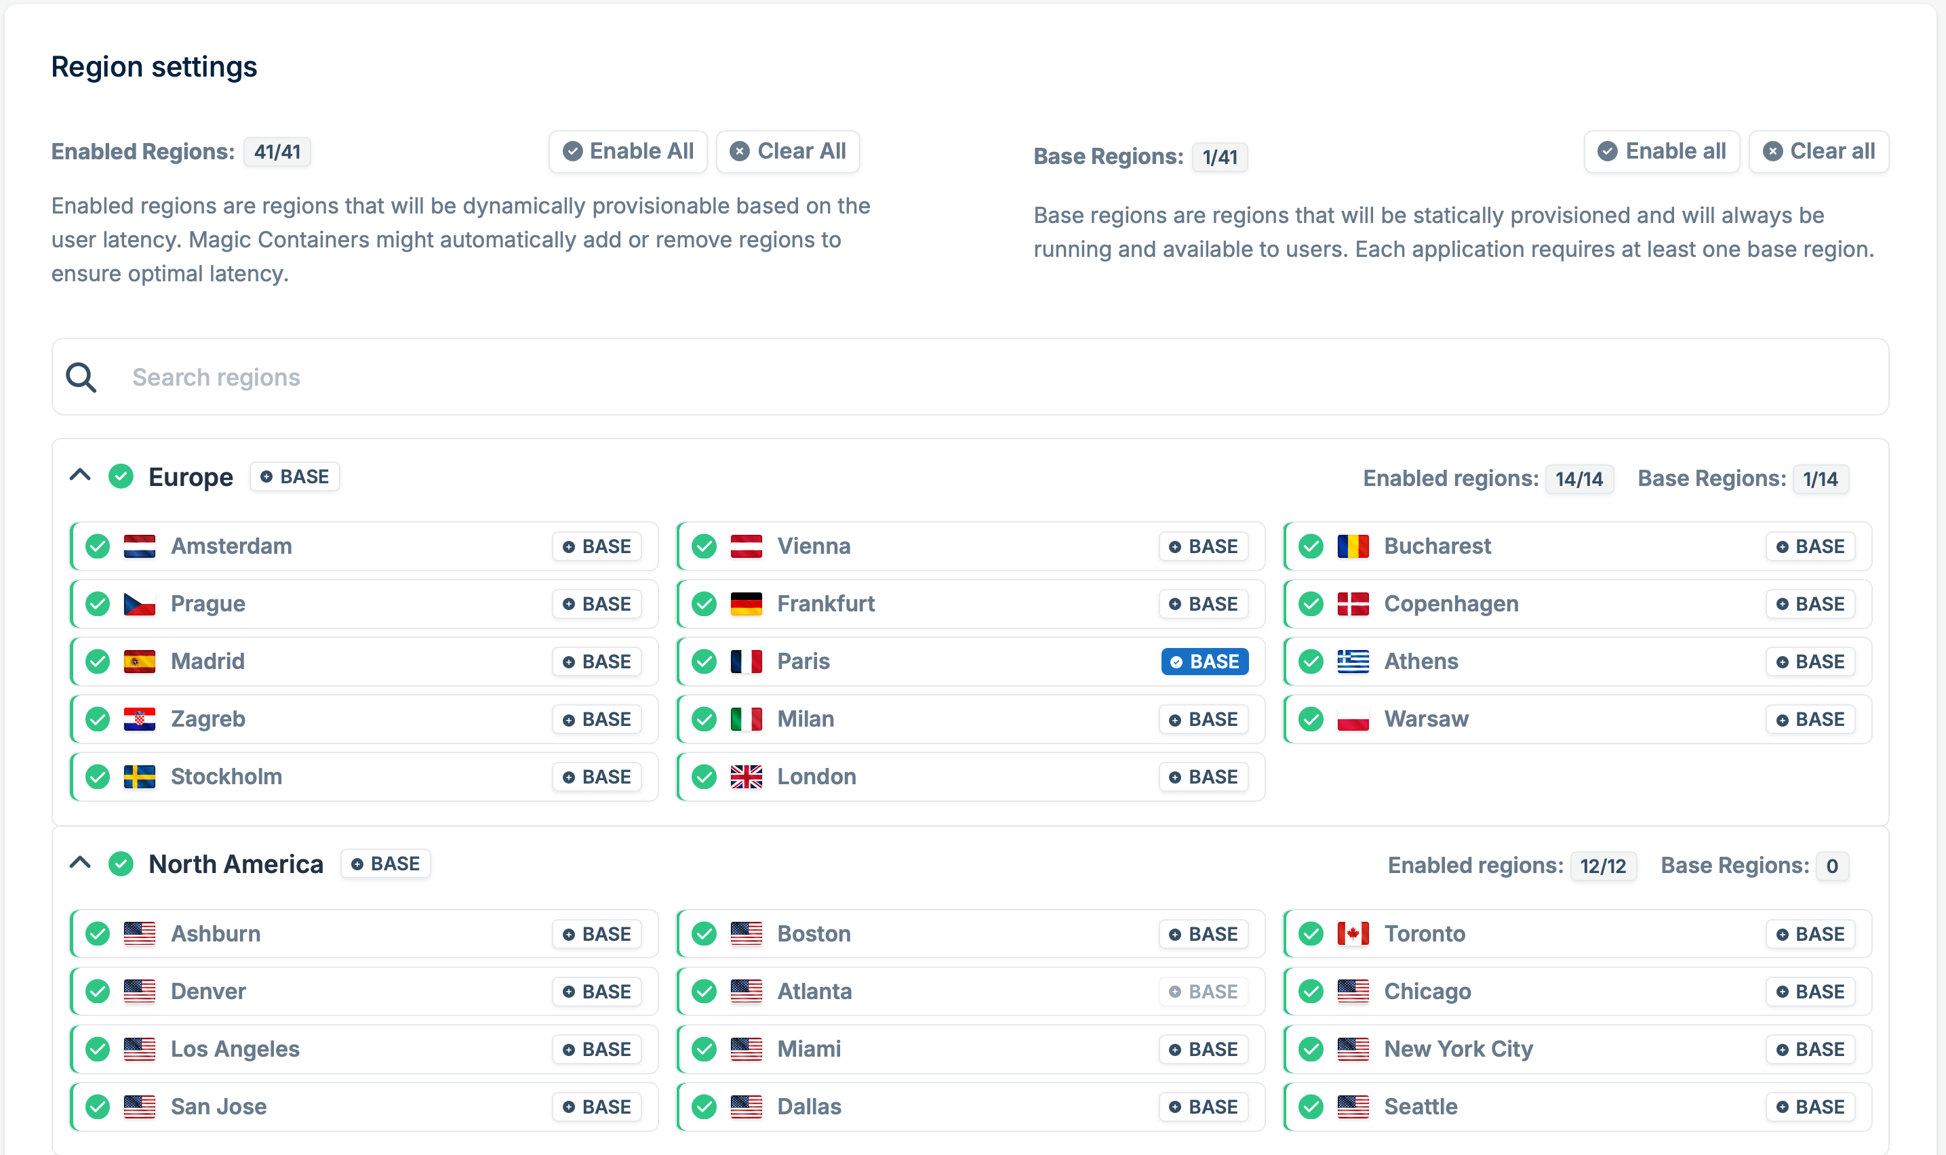
Task: Set Madrid as a base region
Action: point(597,662)
